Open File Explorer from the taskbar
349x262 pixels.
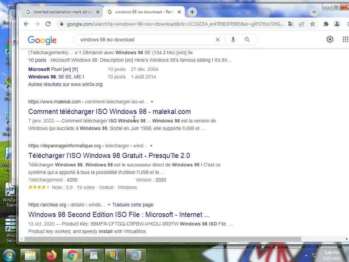30,255
